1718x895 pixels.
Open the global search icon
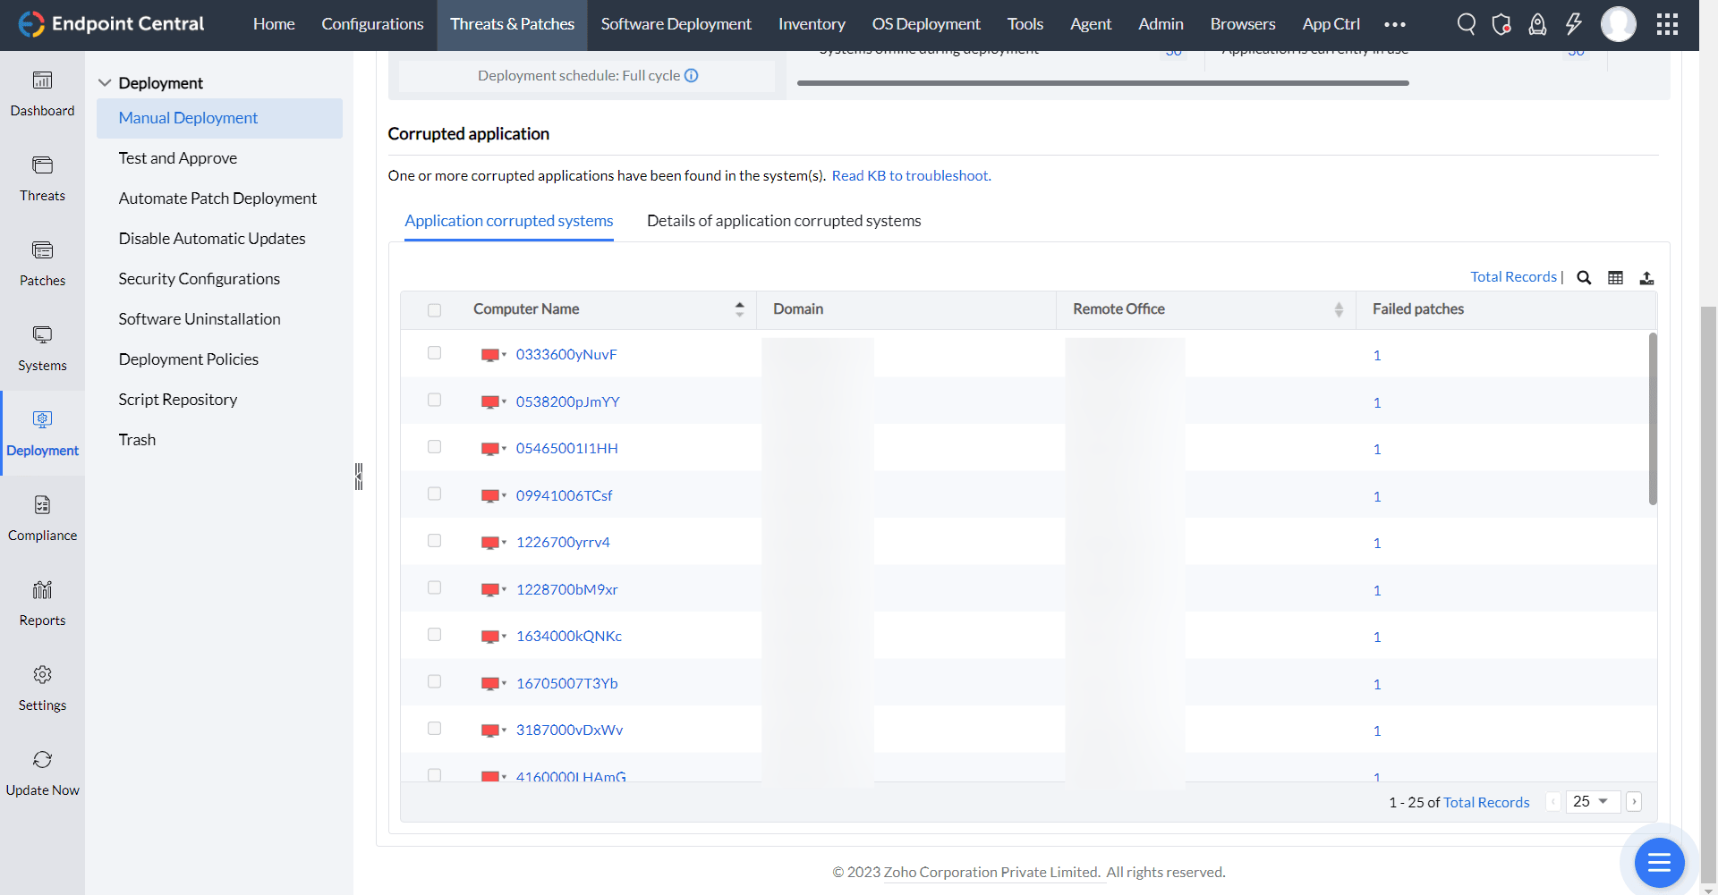[x=1466, y=24]
